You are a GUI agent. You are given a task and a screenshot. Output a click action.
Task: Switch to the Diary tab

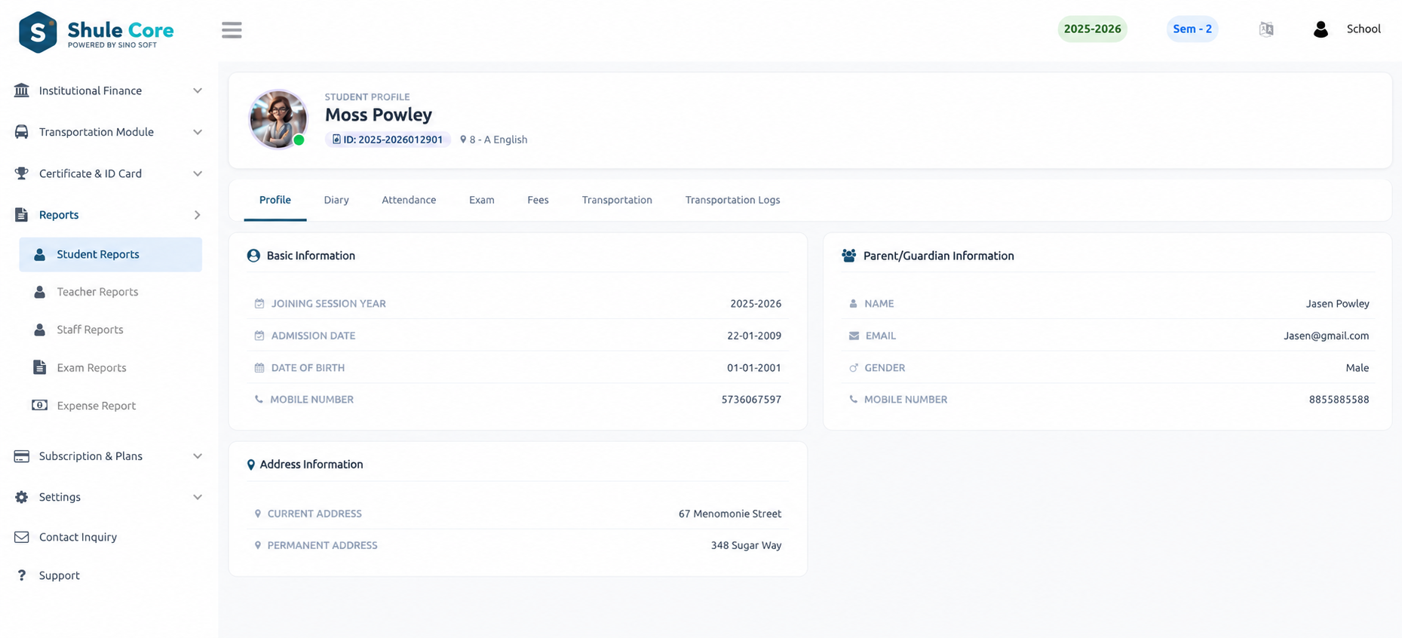click(x=336, y=200)
